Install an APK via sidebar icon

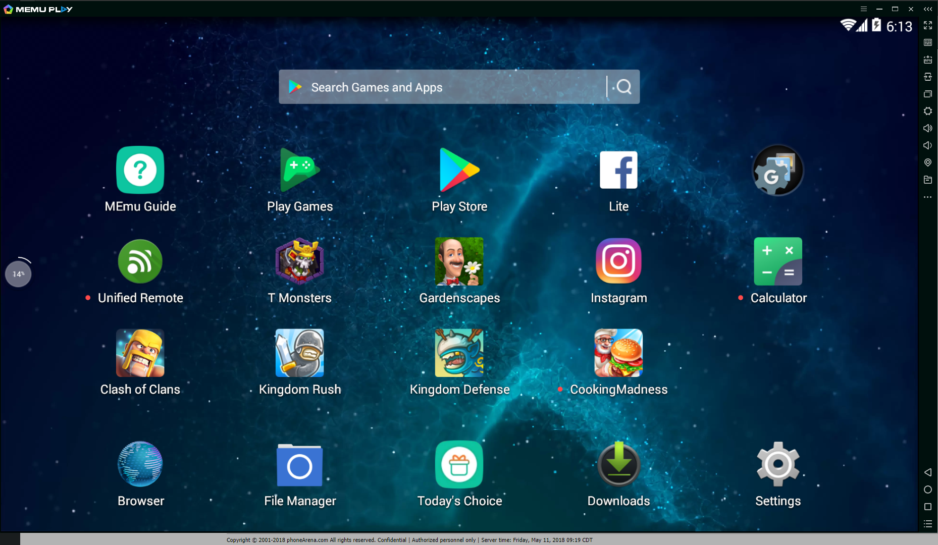point(928,60)
